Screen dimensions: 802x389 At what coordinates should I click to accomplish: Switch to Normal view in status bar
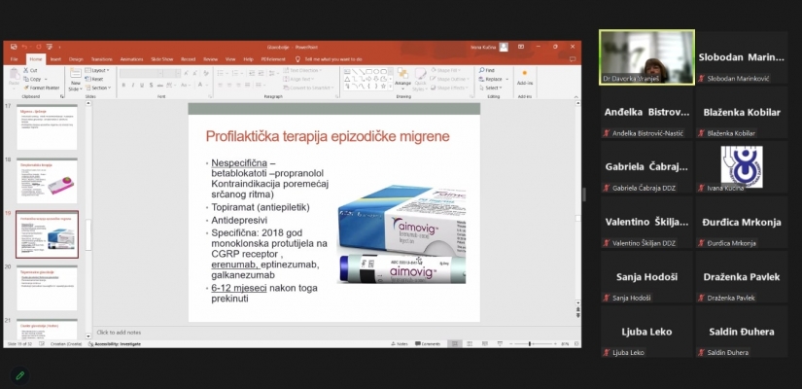click(x=457, y=343)
